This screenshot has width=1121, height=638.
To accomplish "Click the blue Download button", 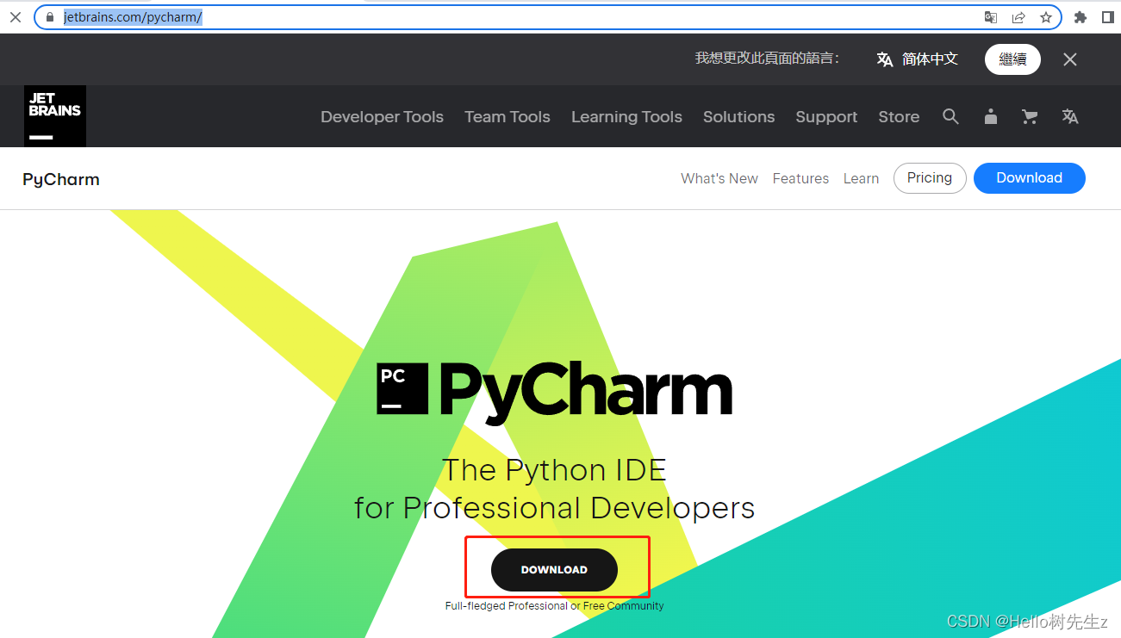I will [1030, 178].
